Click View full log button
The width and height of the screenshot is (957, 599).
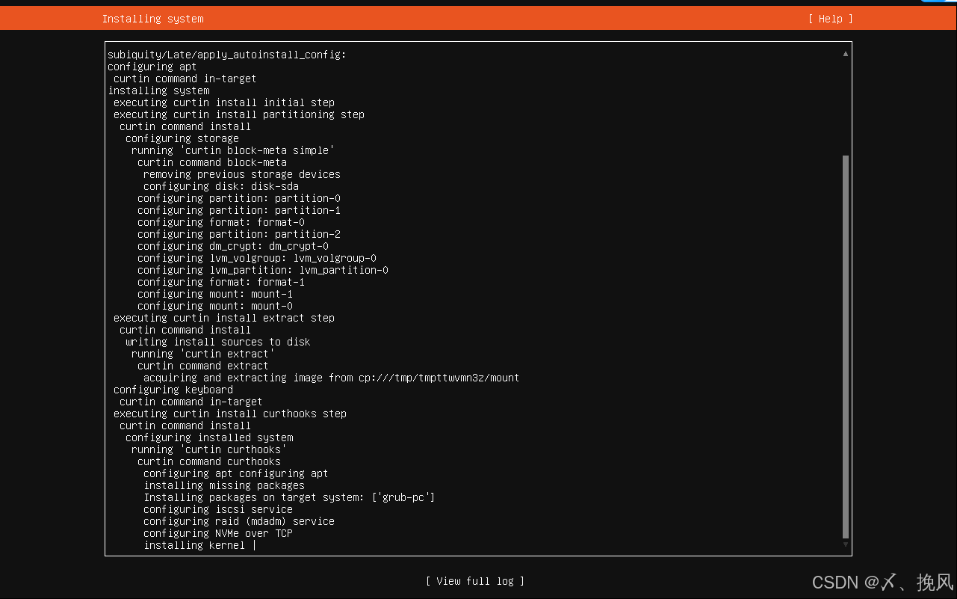pyautogui.click(x=474, y=580)
